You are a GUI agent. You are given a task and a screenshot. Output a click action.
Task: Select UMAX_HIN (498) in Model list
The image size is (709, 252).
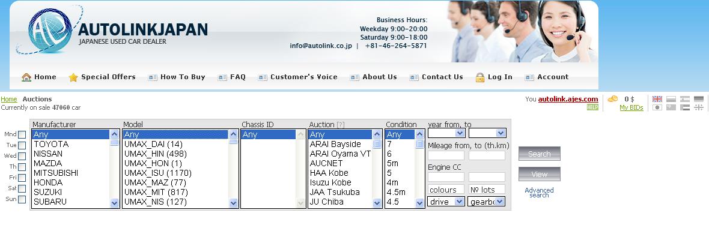[176, 154]
